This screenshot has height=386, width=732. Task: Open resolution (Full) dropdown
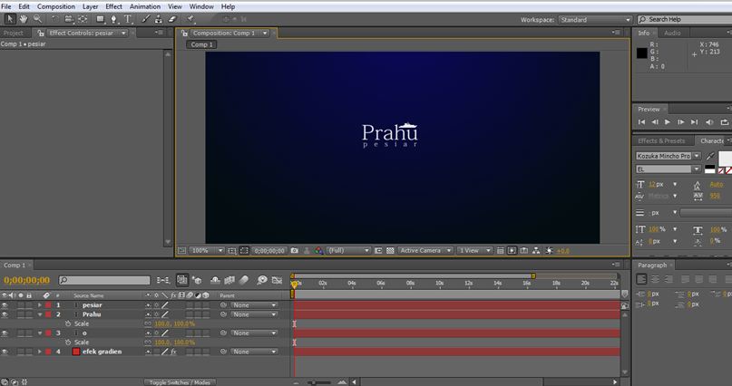348,250
